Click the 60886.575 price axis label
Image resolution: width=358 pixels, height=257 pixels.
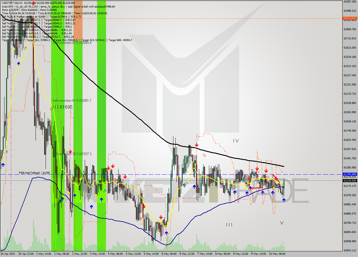pos(350,213)
